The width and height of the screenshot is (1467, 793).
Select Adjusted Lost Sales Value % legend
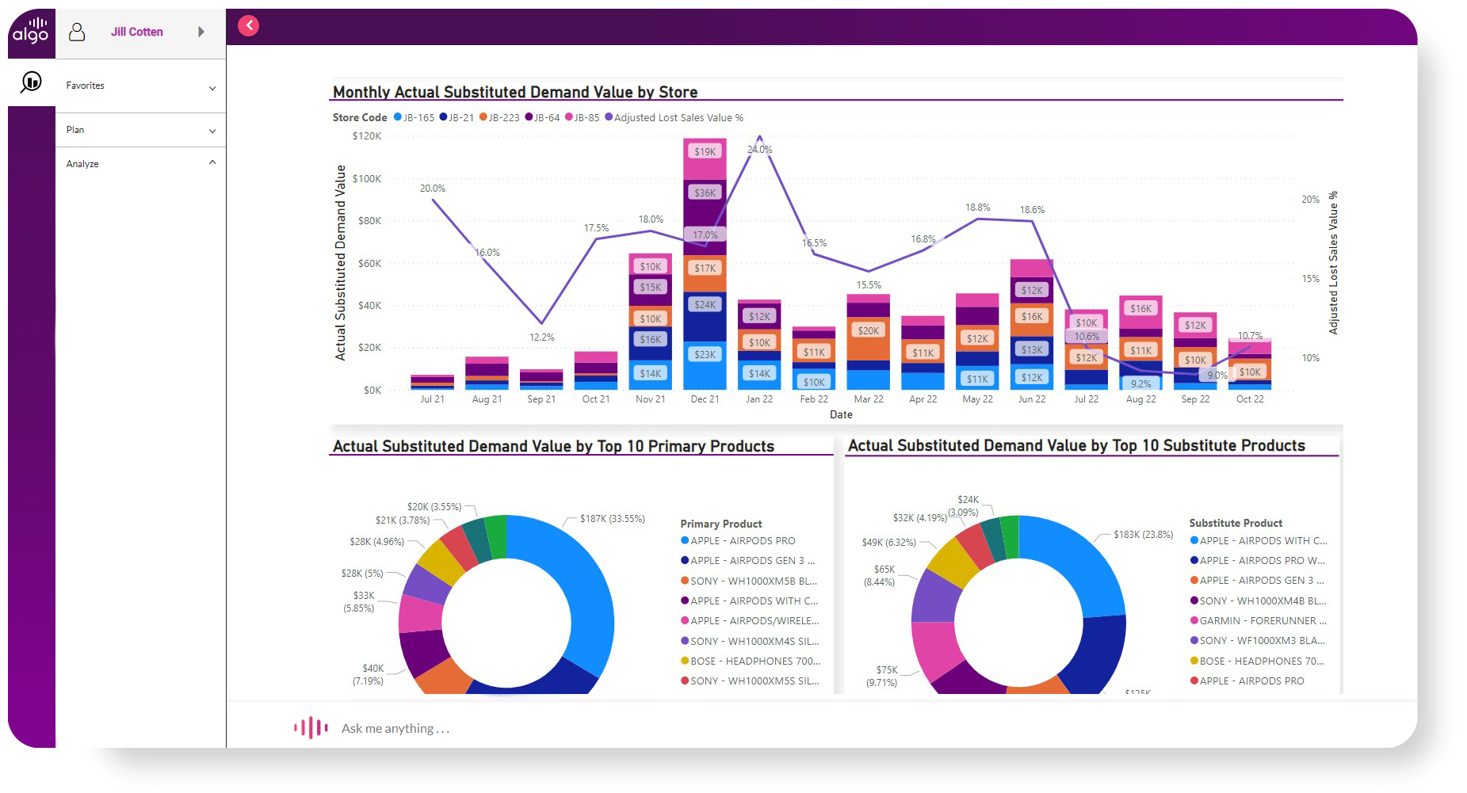click(x=674, y=117)
